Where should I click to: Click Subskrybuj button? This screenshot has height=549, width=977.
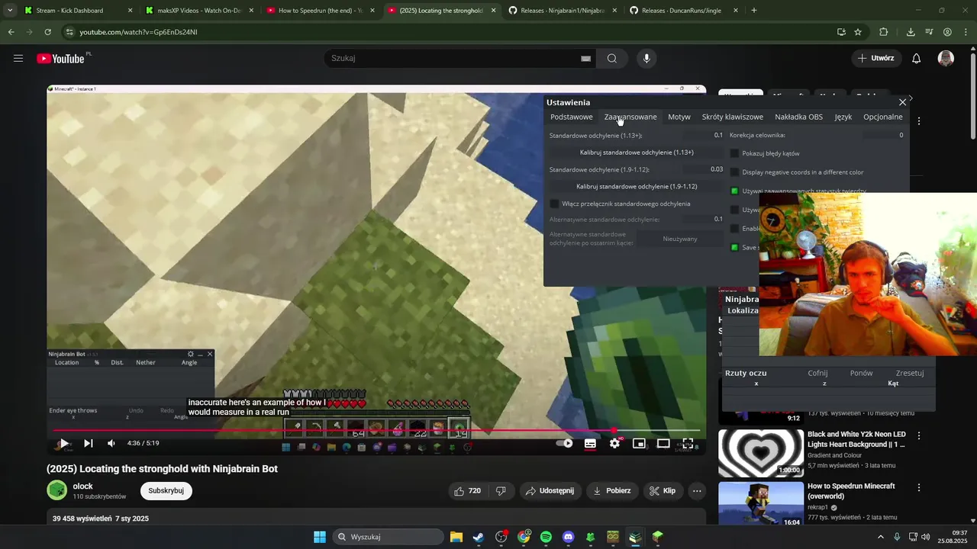coord(166,491)
